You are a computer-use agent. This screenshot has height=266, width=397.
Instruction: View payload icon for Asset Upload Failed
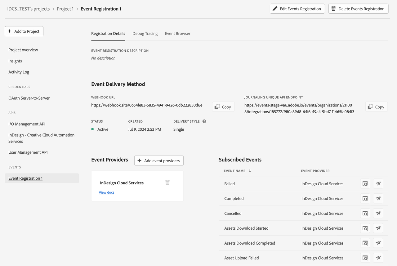coord(365,258)
